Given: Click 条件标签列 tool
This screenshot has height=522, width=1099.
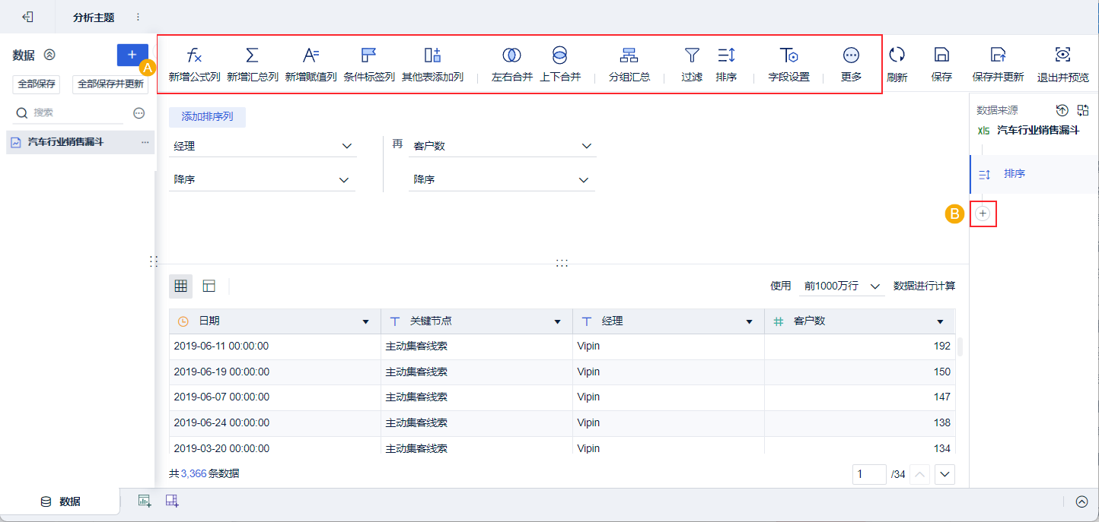Looking at the screenshot, I should [x=369, y=64].
